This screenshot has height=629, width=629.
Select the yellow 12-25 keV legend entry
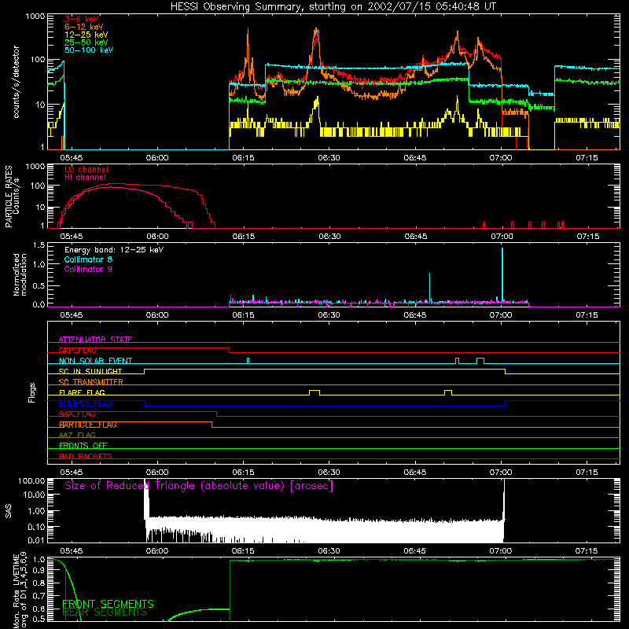[x=86, y=35]
